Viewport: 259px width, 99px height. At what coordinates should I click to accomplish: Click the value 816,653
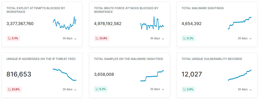coord(19,74)
